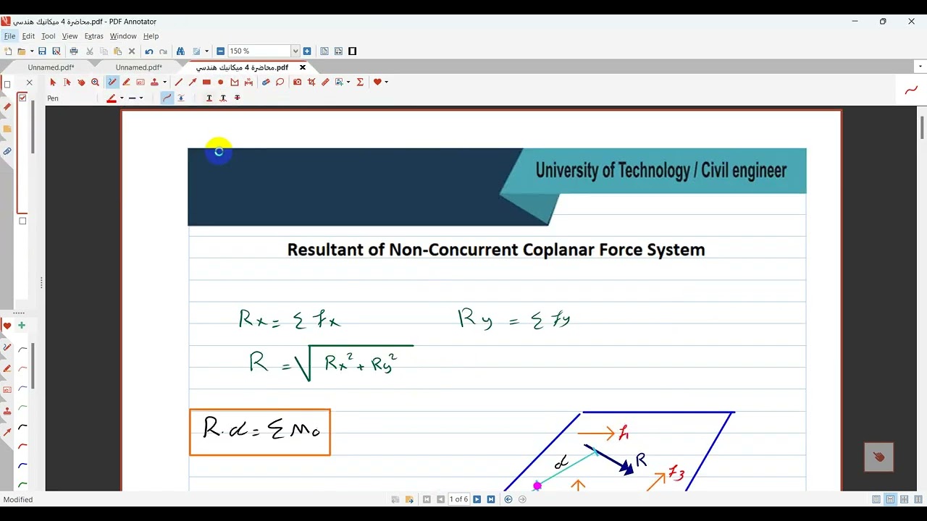Click the Snapshot camera tool
Image resolution: width=927 pixels, height=521 pixels.
298,82
